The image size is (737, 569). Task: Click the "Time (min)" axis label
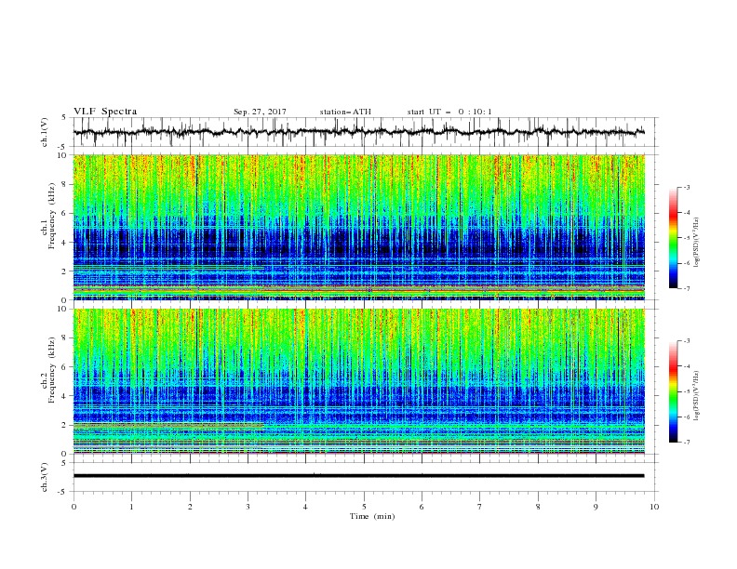[x=372, y=516]
